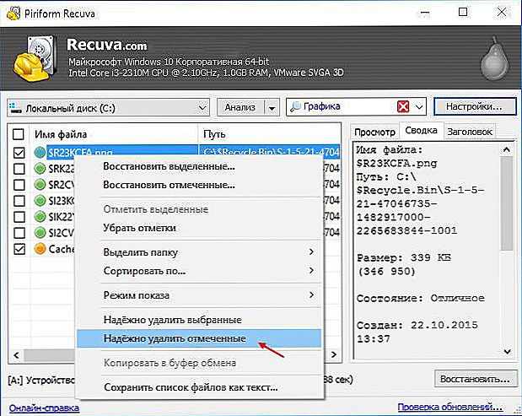Check the $IK22 file checkbox
This screenshot has width=522, height=416.
(19, 217)
